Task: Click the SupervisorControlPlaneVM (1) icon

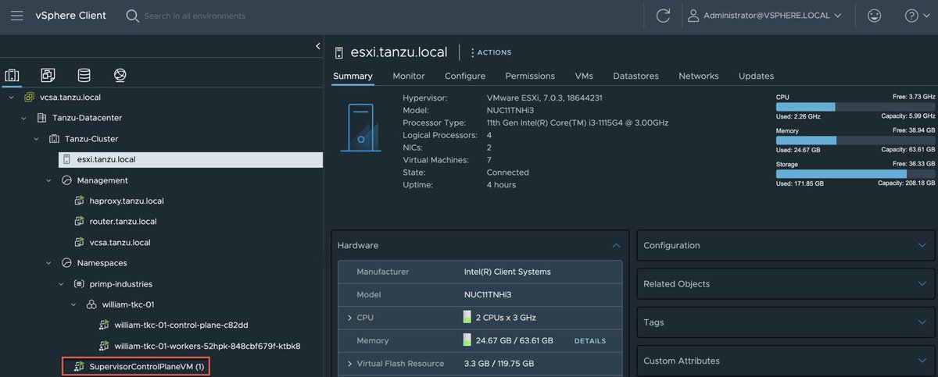Action: 79,366
